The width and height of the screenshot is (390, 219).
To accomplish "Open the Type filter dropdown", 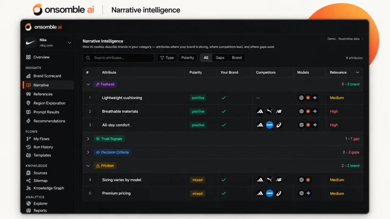I will pyautogui.click(x=167, y=58).
